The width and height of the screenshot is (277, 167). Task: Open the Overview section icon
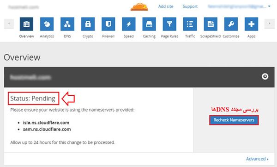click(26, 24)
